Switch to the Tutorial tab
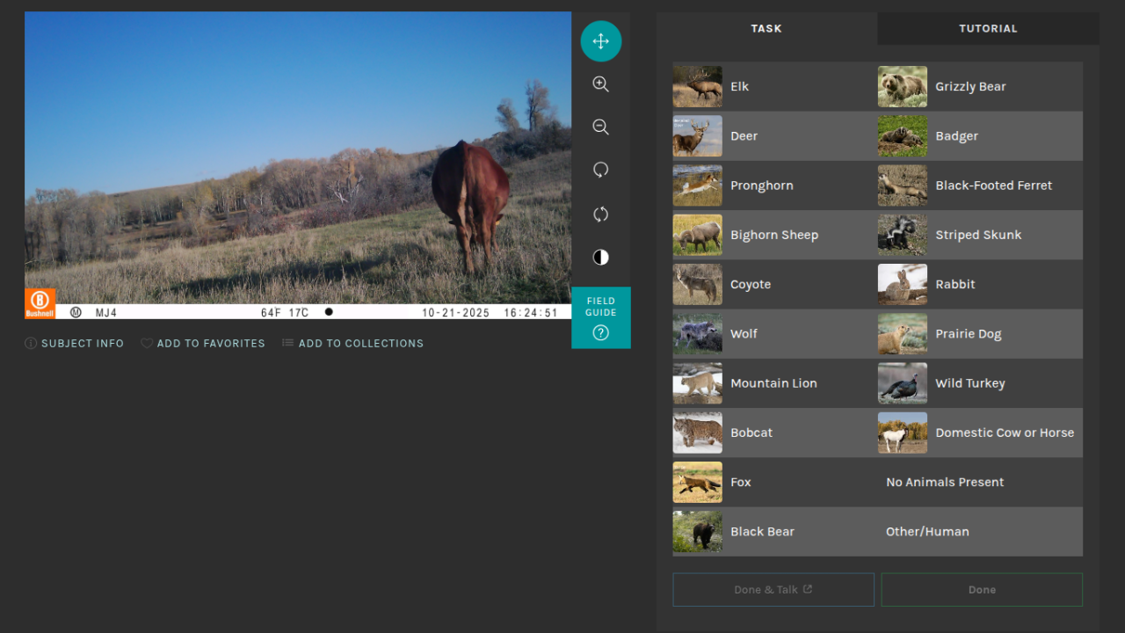This screenshot has height=633, width=1125. pos(988,28)
